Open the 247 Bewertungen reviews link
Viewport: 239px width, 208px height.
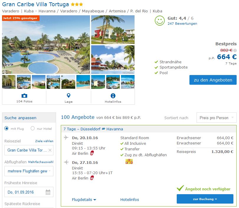tap(182, 24)
